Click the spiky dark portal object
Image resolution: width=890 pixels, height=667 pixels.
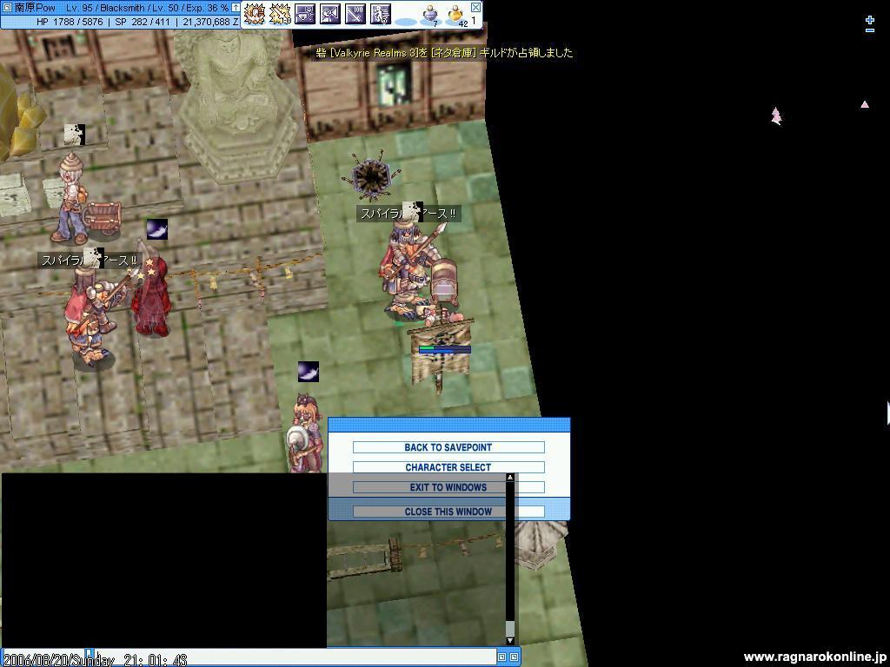pyautogui.click(x=371, y=175)
